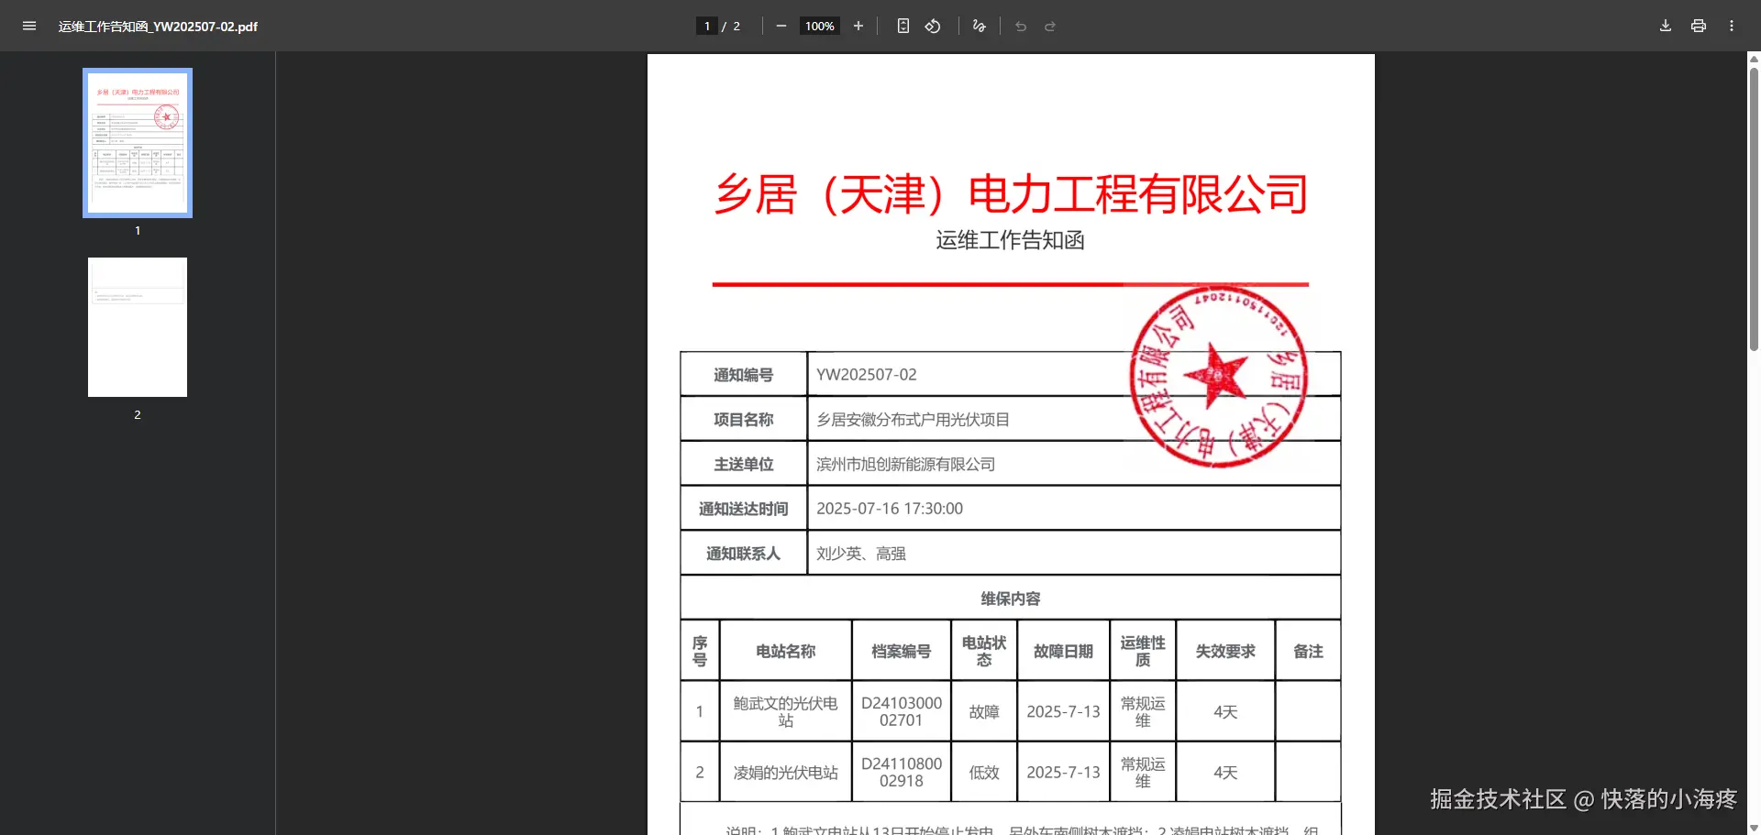Image resolution: width=1761 pixels, height=835 pixels.
Task: Click the fit to page icon
Action: 903,26
